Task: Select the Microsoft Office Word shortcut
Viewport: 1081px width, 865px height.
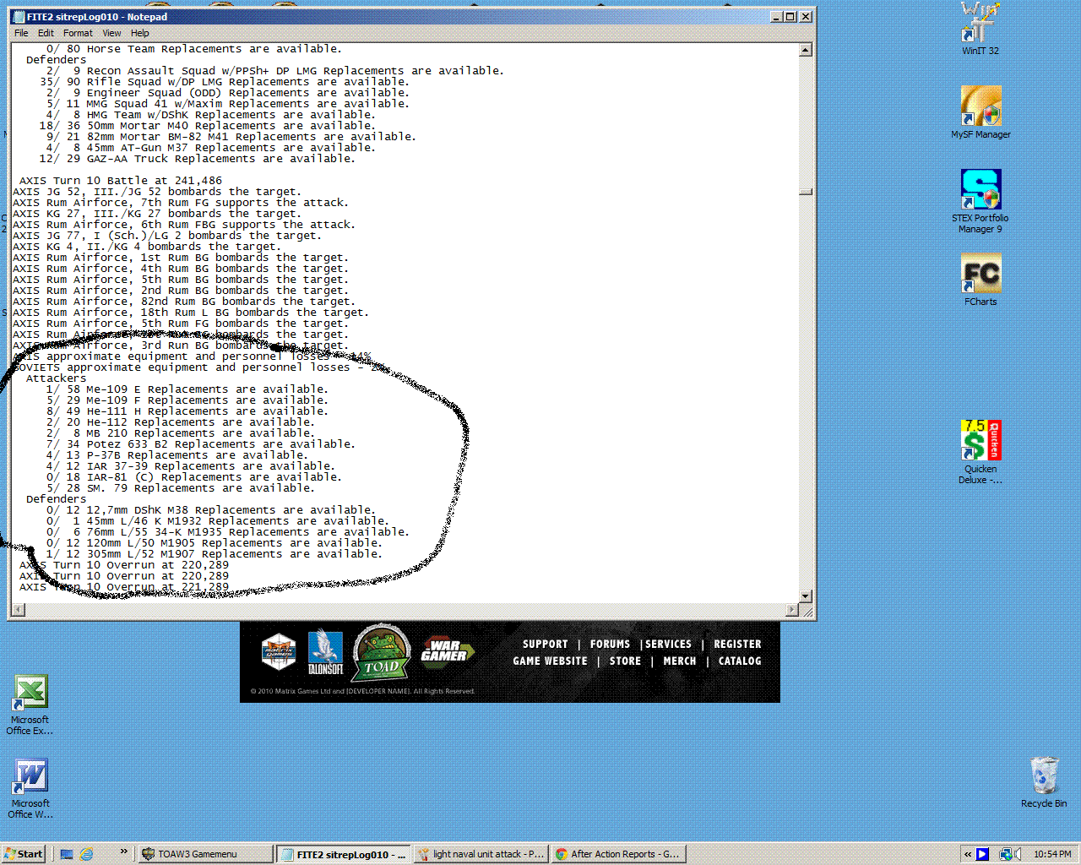Action: click(x=30, y=788)
